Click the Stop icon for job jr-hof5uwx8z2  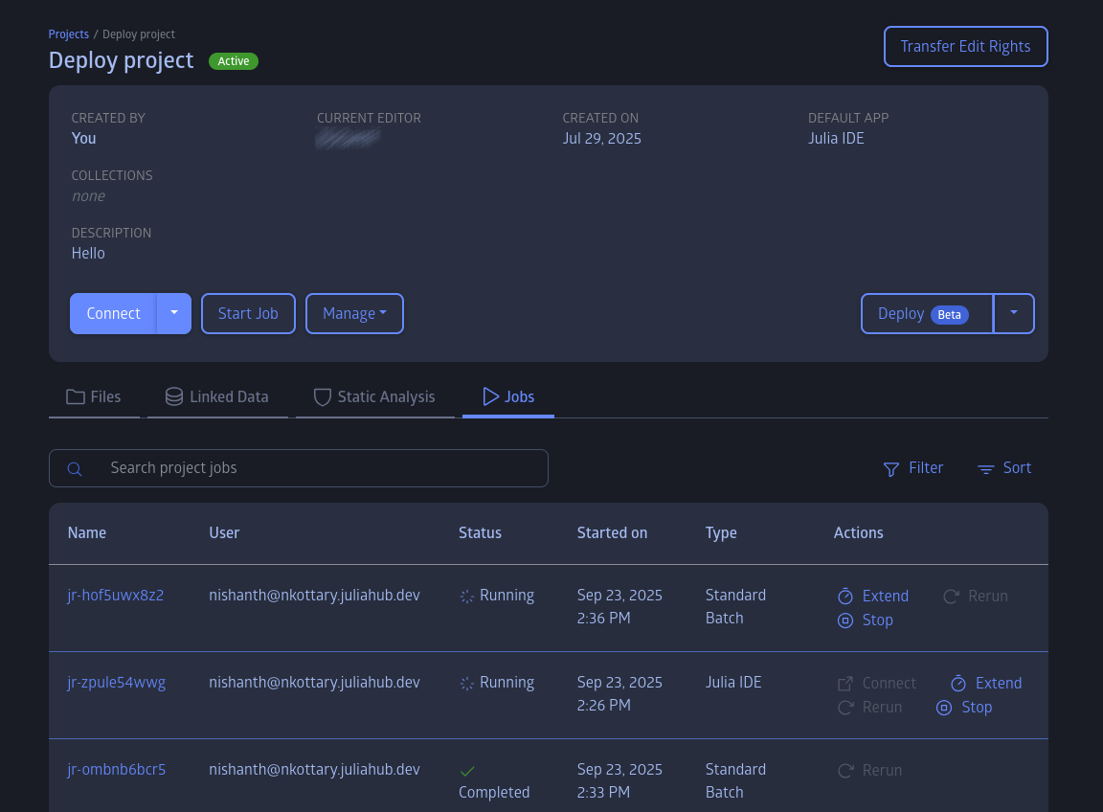point(845,620)
